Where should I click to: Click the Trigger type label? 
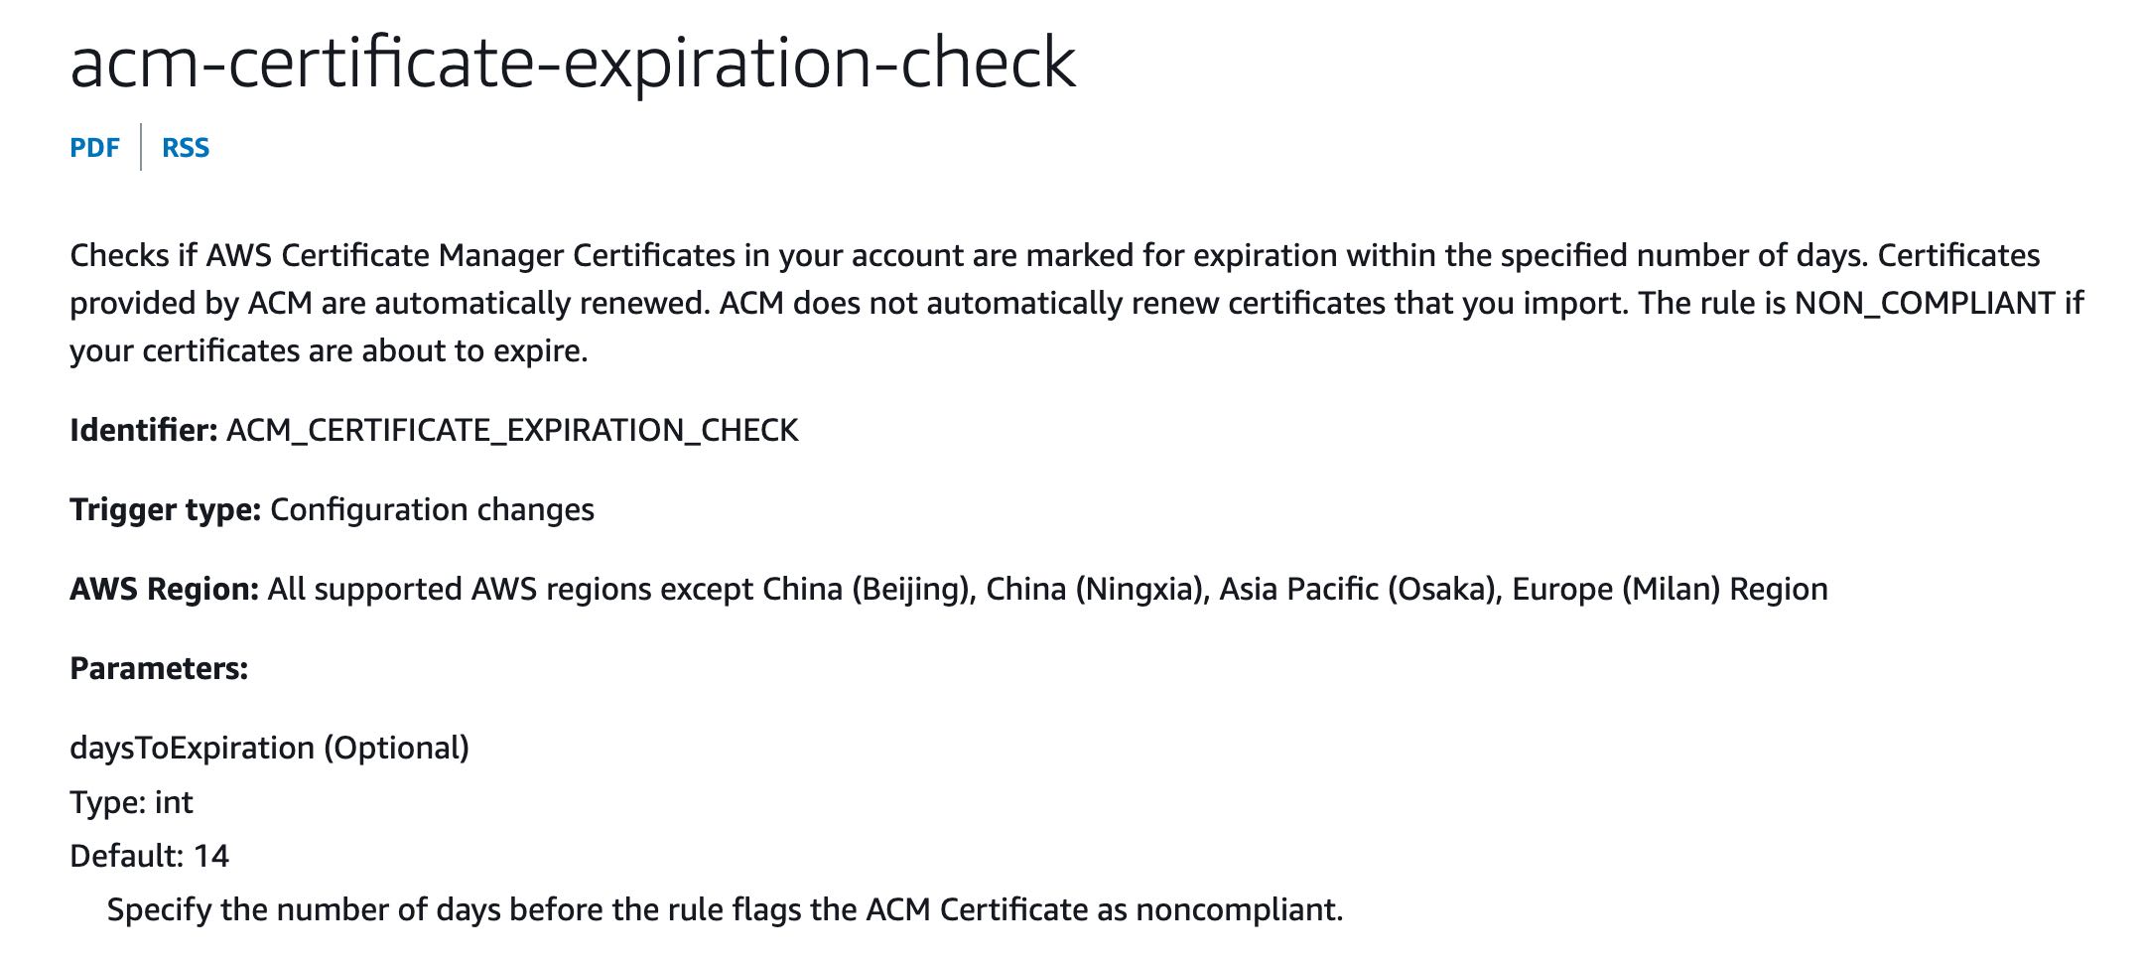(165, 509)
